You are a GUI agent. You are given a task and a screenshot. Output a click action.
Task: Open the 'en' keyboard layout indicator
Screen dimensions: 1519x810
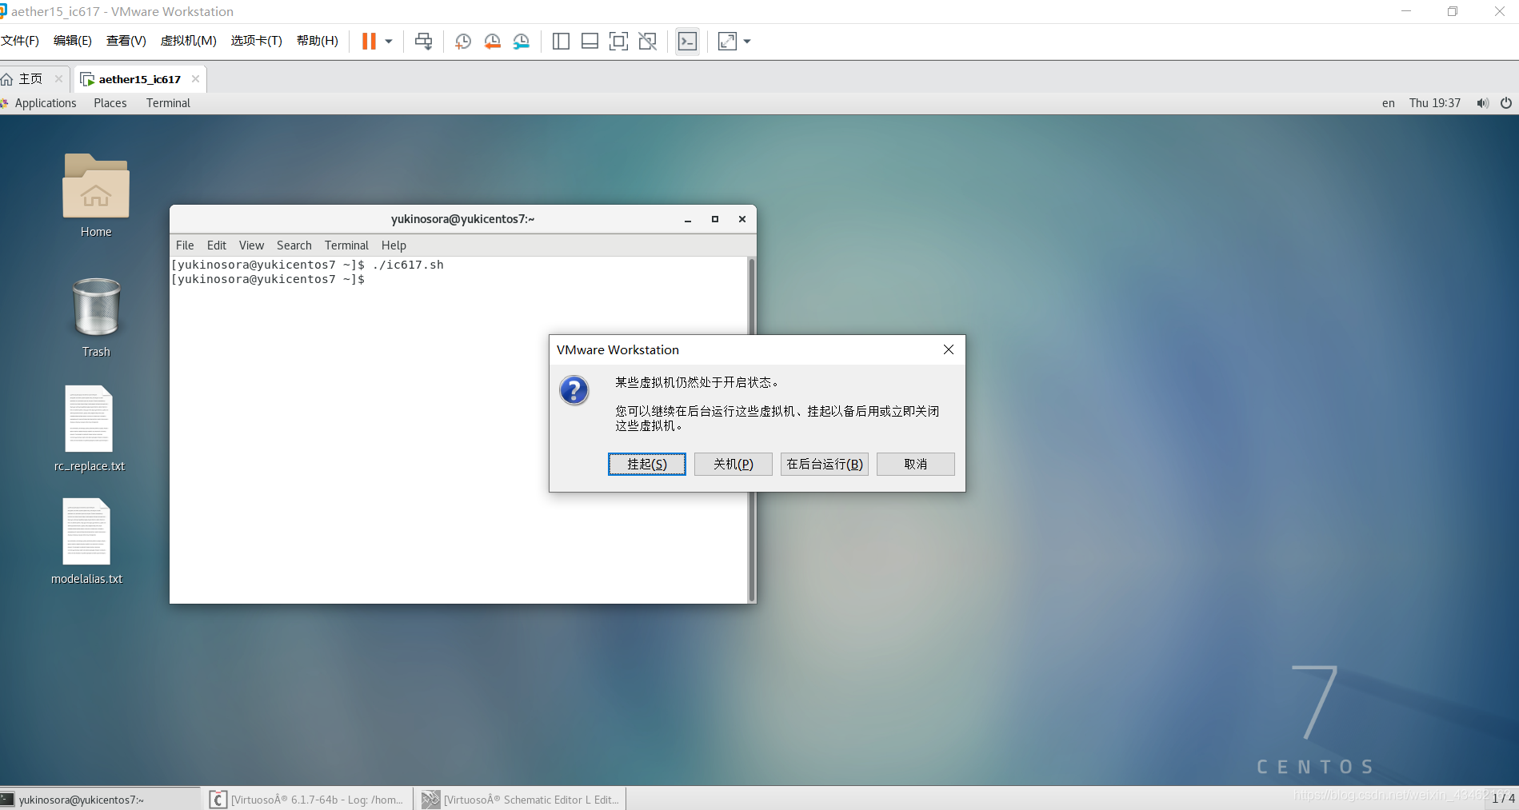pos(1388,102)
